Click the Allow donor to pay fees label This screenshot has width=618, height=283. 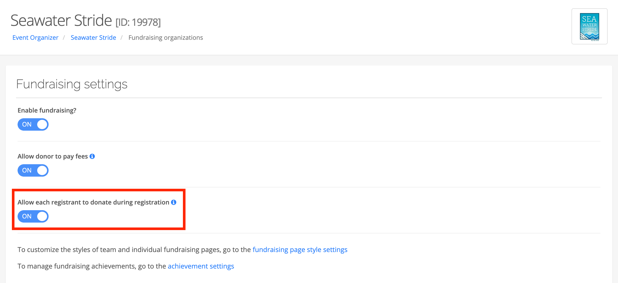coord(53,156)
